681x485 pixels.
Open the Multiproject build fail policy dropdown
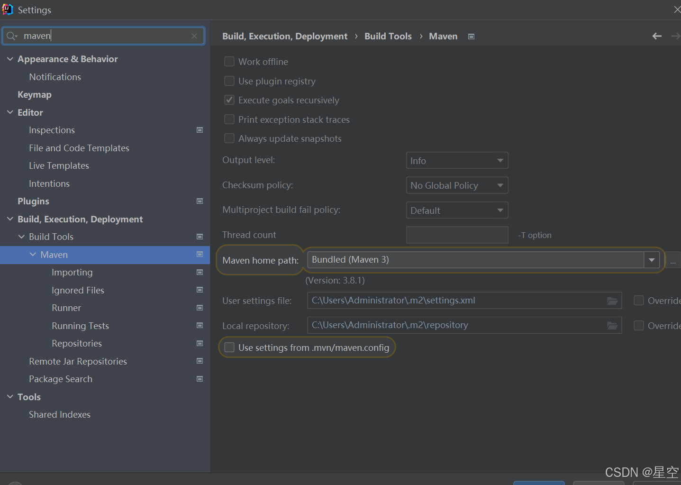click(457, 210)
